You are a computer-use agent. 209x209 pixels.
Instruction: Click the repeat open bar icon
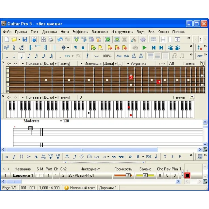pyautogui.click(x=31, y=48)
